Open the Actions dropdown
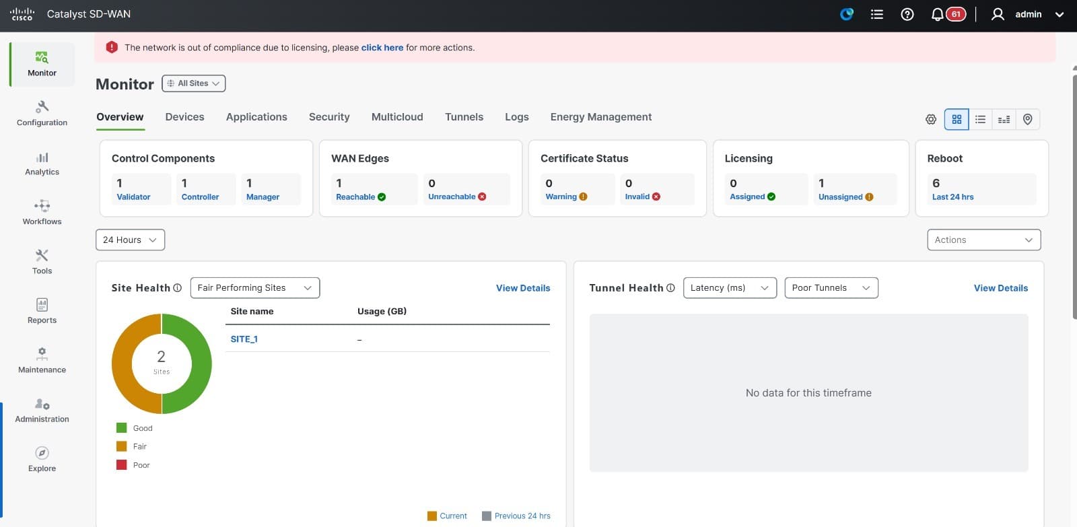This screenshot has height=527, width=1077. point(983,240)
